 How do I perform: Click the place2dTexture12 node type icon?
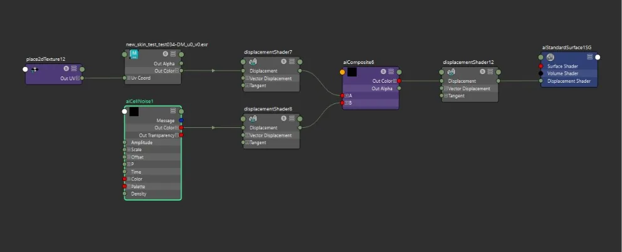34,70
